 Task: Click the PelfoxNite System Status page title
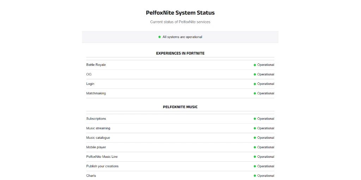click(x=180, y=13)
